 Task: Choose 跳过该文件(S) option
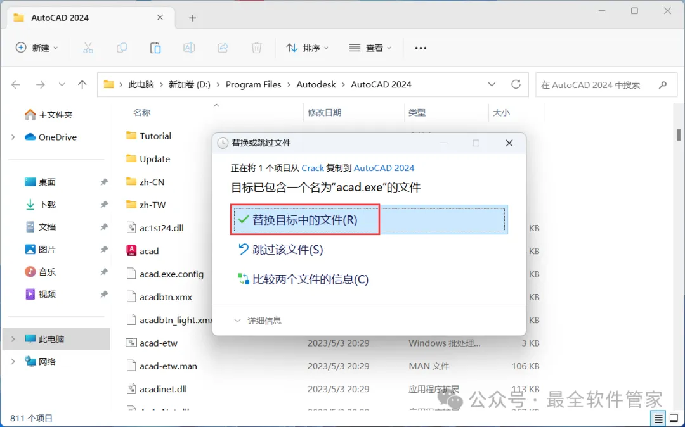280,250
